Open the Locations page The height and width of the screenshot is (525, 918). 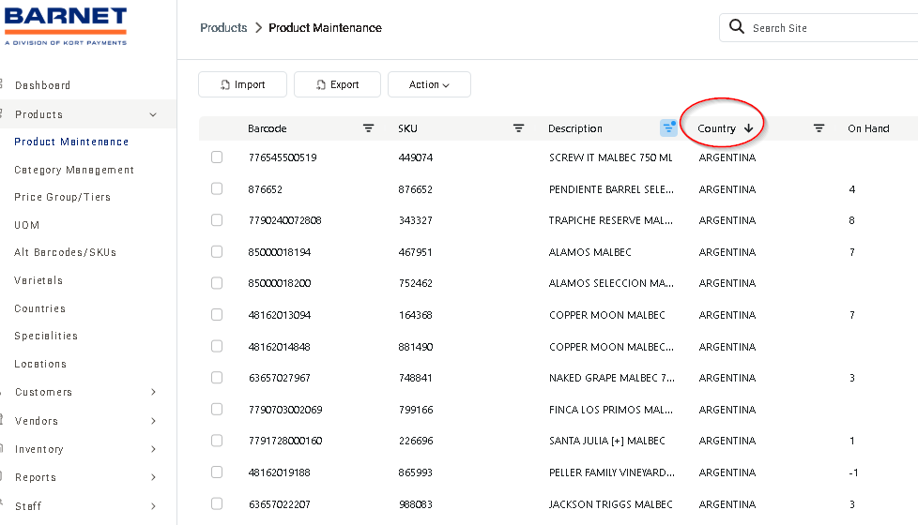(x=40, y=364)
